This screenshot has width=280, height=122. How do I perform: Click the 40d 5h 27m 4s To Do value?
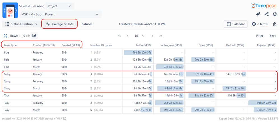(142, 110)
